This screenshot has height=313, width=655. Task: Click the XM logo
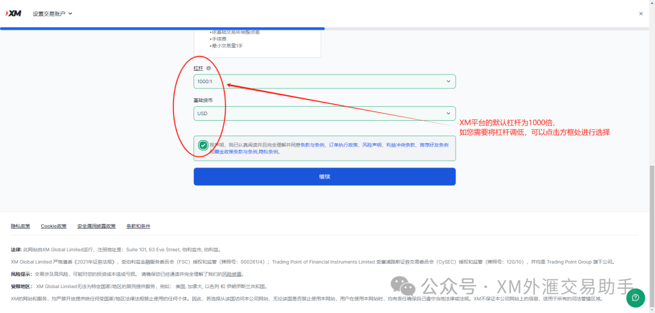(x=13, y=13)
